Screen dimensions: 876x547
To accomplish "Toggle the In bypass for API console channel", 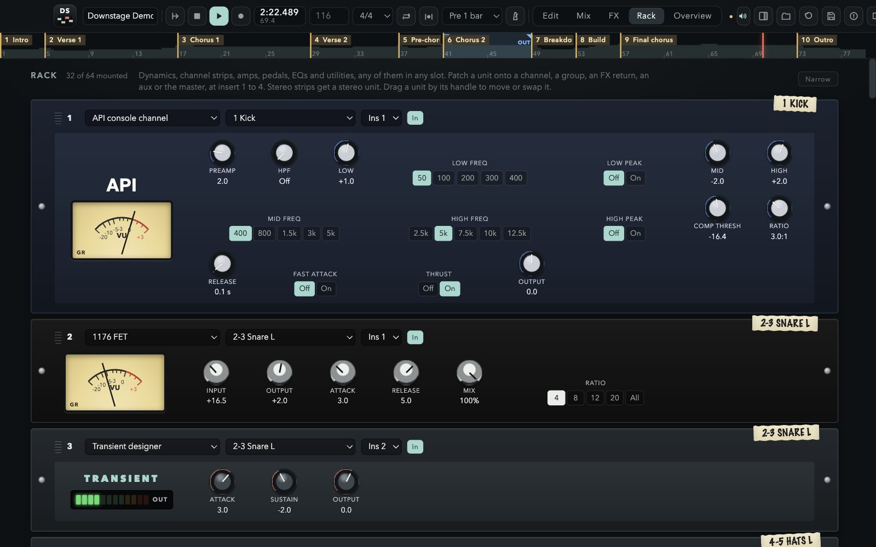I will 415,118.
